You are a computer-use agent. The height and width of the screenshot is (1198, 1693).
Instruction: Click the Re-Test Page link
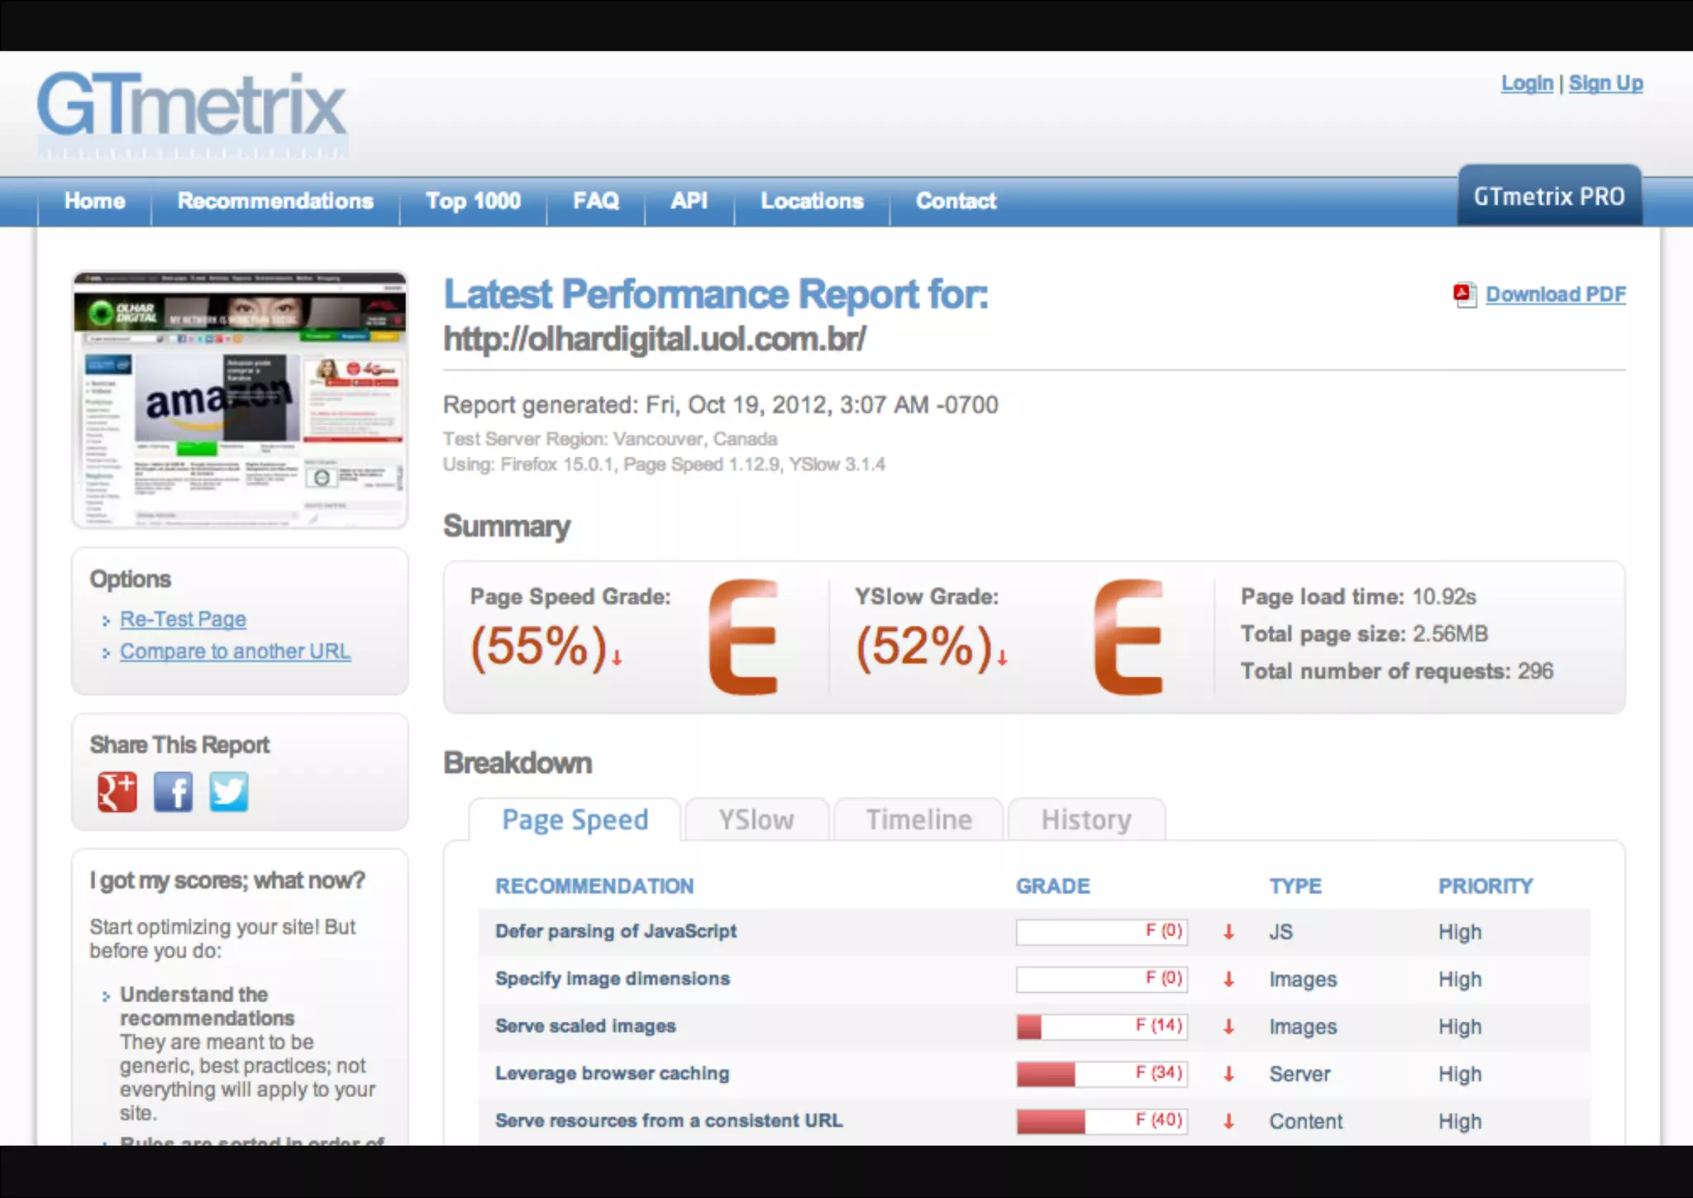(183, 619)
